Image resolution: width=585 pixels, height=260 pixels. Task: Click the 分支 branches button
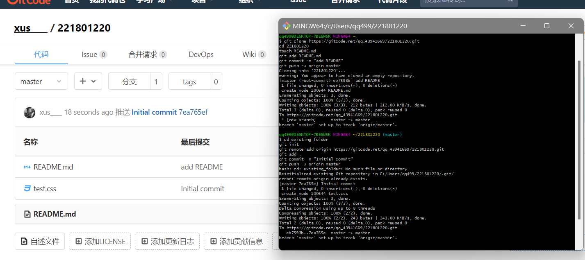click(129, 81)
